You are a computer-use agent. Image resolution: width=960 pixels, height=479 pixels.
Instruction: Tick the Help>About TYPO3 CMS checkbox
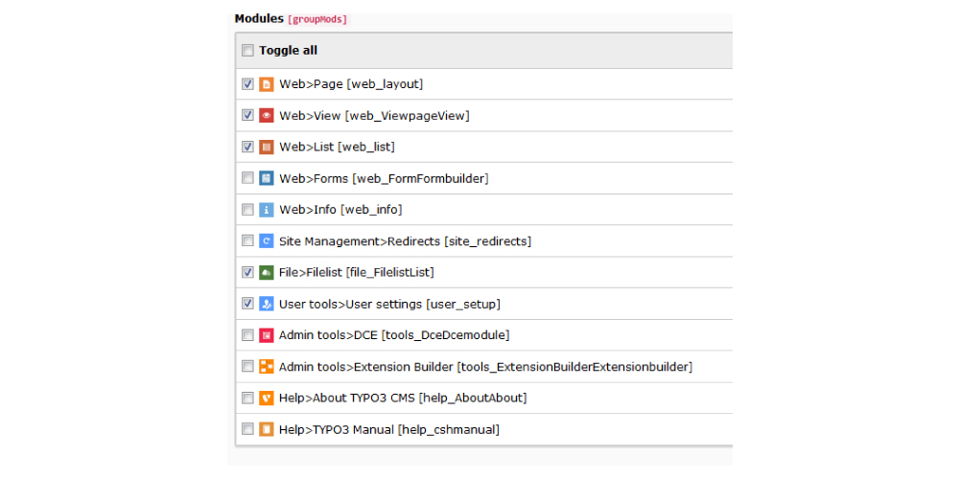pos(247,399)
